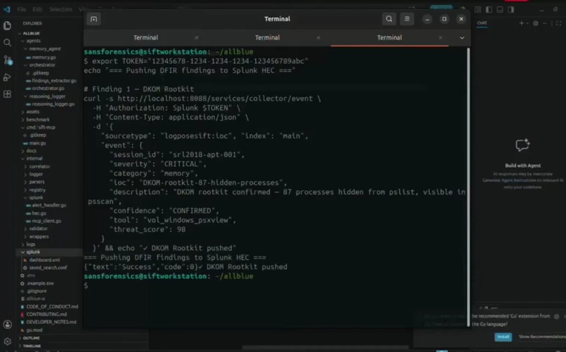Open the File menu in VS Code
The height and width of the screenshot is (352, 566).
tap(22, 9)
